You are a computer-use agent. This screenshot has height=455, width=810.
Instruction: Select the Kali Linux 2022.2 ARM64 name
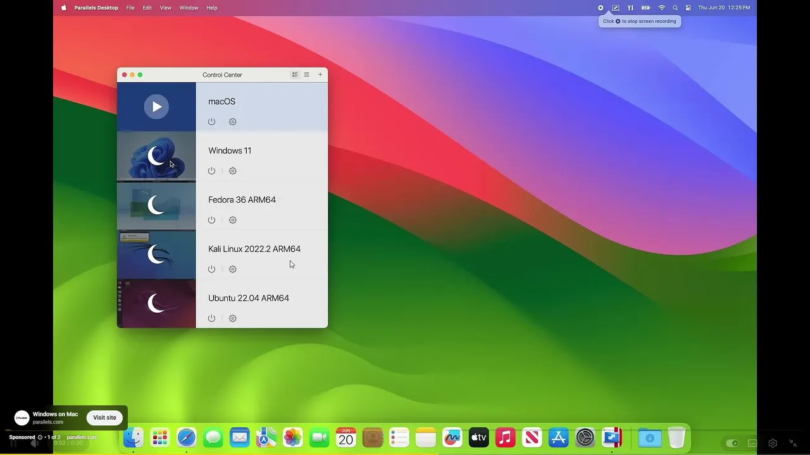coord(254,249)
